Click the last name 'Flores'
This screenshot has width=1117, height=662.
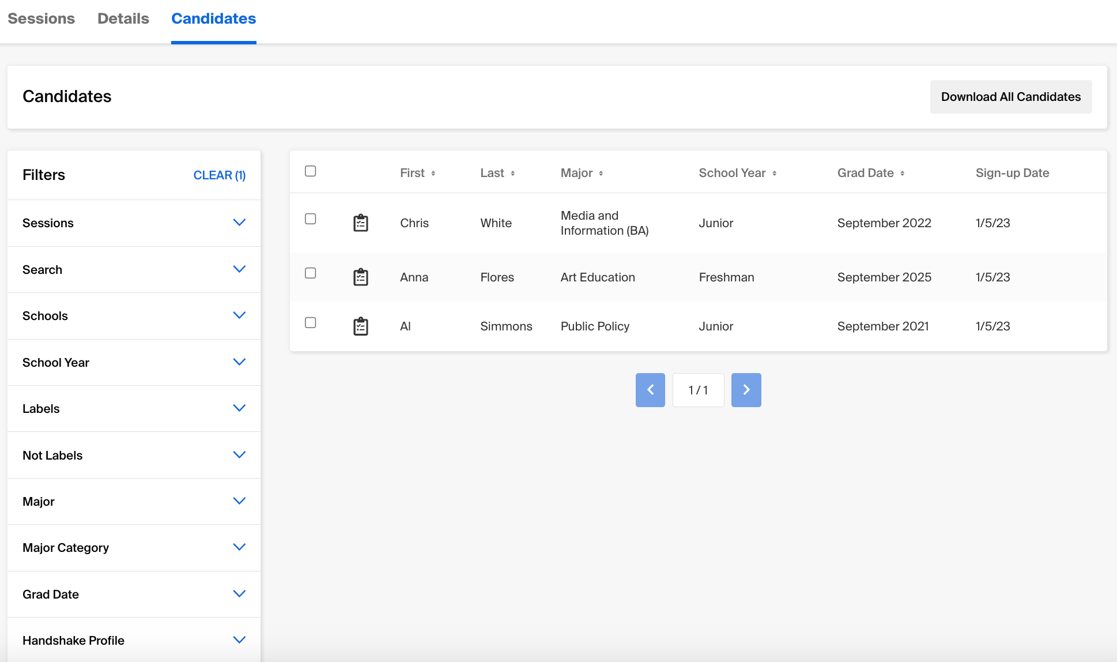point(497,277)
